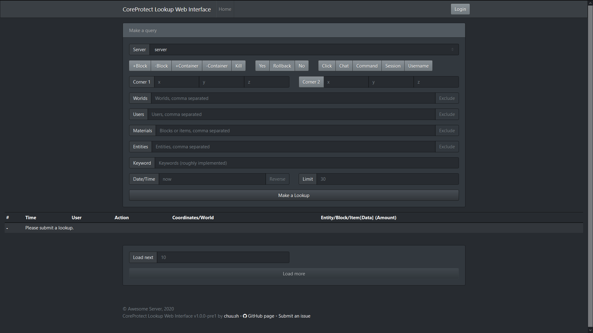
Task: Enable the Chat lookup type
Action: (x=343, y=66)
